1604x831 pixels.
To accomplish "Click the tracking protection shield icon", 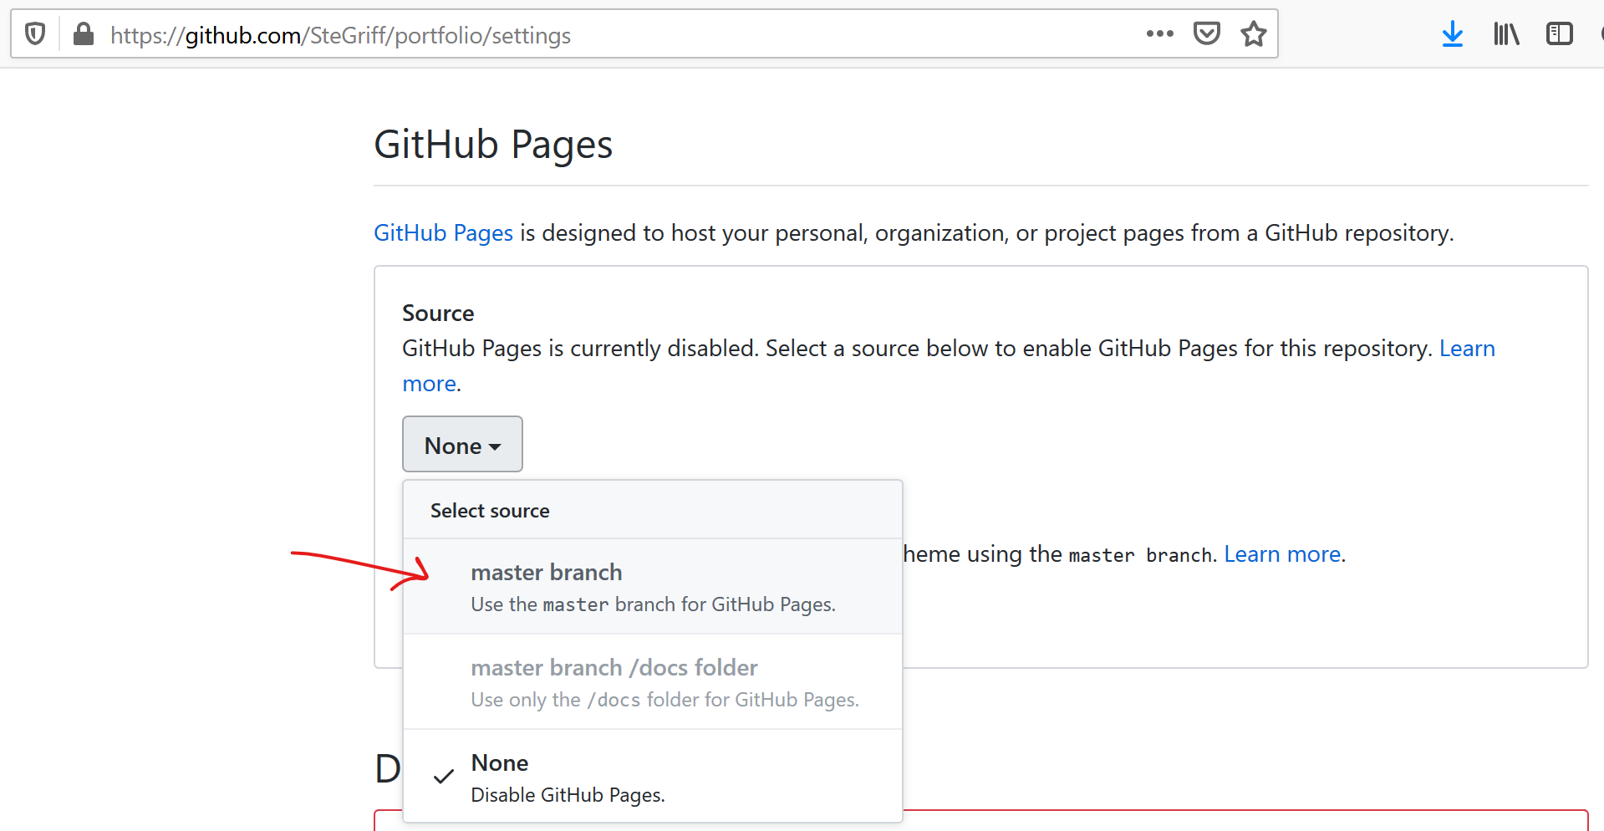I will pos(35,34).
